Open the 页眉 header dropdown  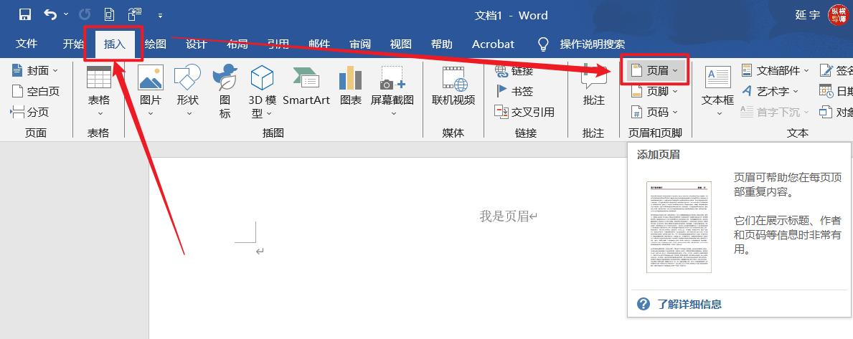click(x=654, y=71)
